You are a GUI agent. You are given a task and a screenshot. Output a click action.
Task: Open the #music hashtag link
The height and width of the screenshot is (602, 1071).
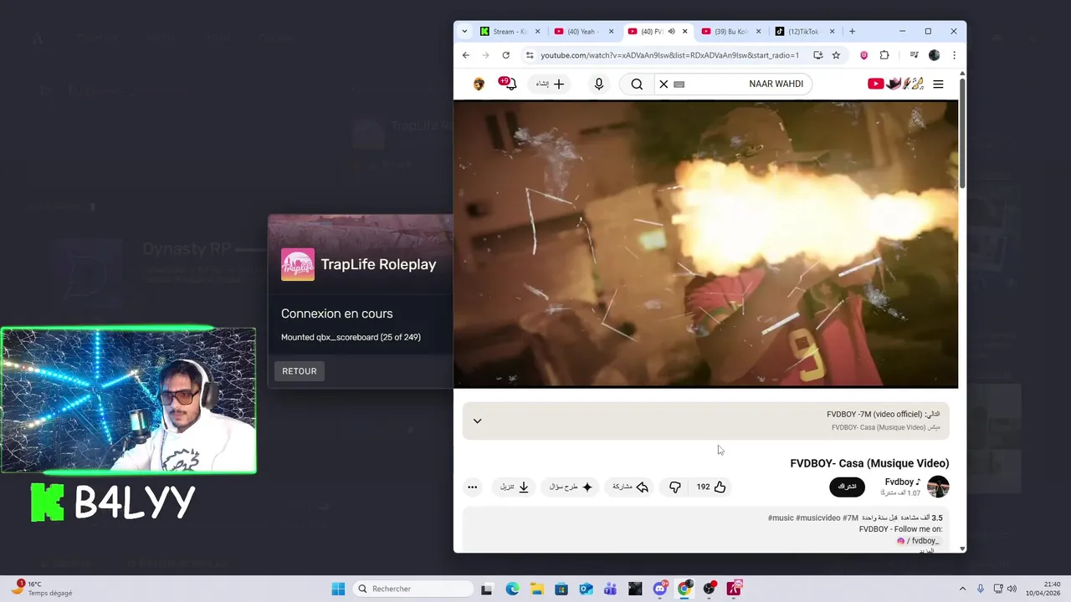pyautogui.click(x=781, y=518)
